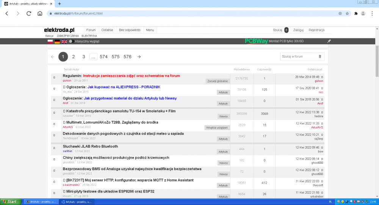The image size is (379, 205).
Task: Open topic Słuchawki JLAB Retro Bluetooth
Action: pyautogui.click(x=90, y=146)
